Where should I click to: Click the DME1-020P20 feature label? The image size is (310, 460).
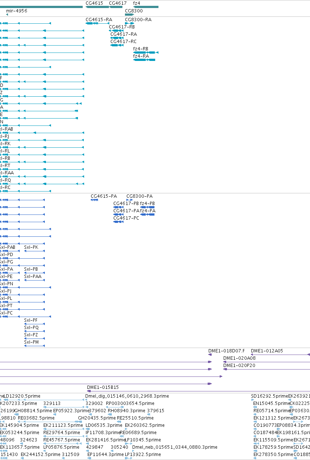pyautogui.click(x=239, y=366)
